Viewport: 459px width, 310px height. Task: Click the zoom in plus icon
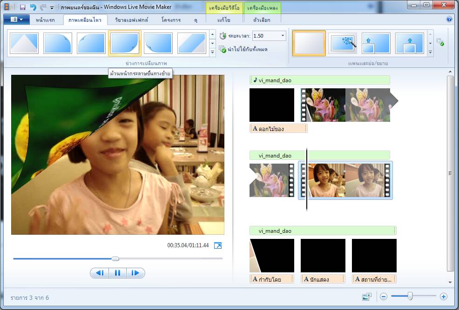(444, 297)
